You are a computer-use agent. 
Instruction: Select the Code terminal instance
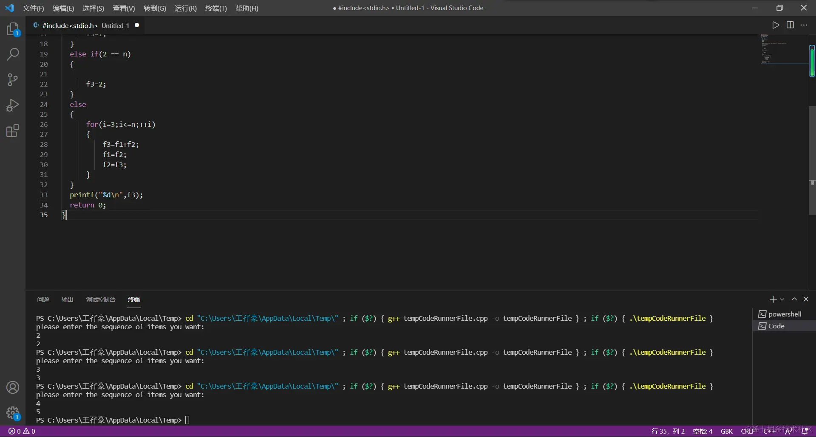[776, 326]
